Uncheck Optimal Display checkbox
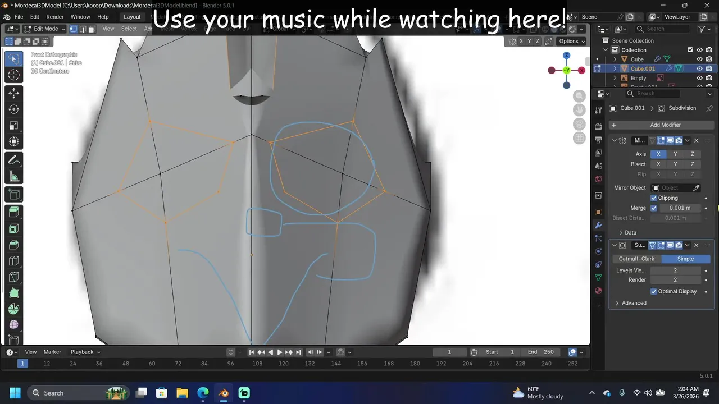The height and width of the screenshot is (404, 719). [654, 292]
